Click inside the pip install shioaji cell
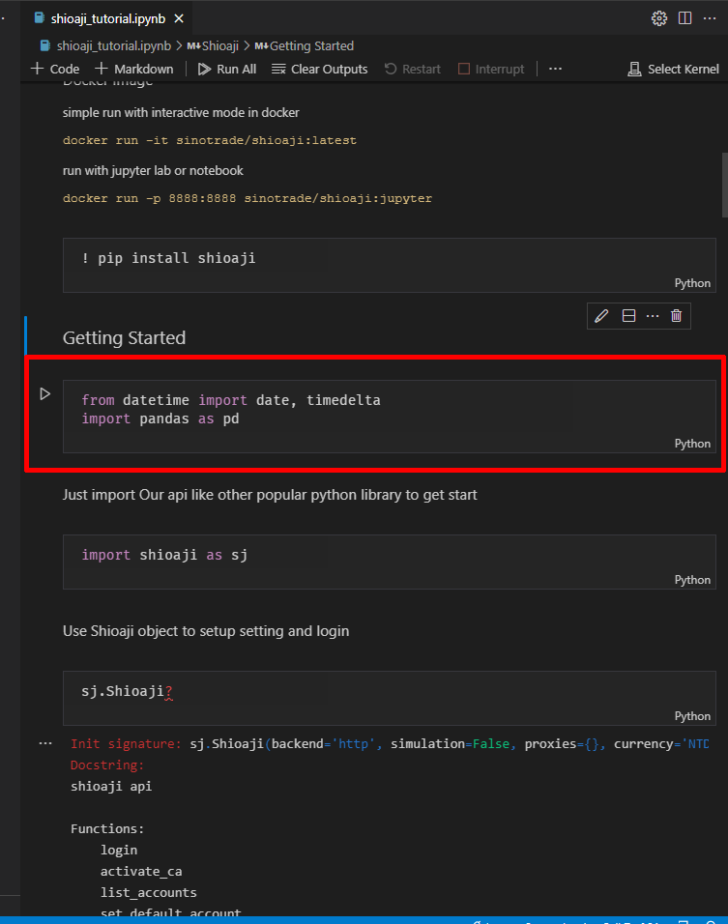 [389, 265]
